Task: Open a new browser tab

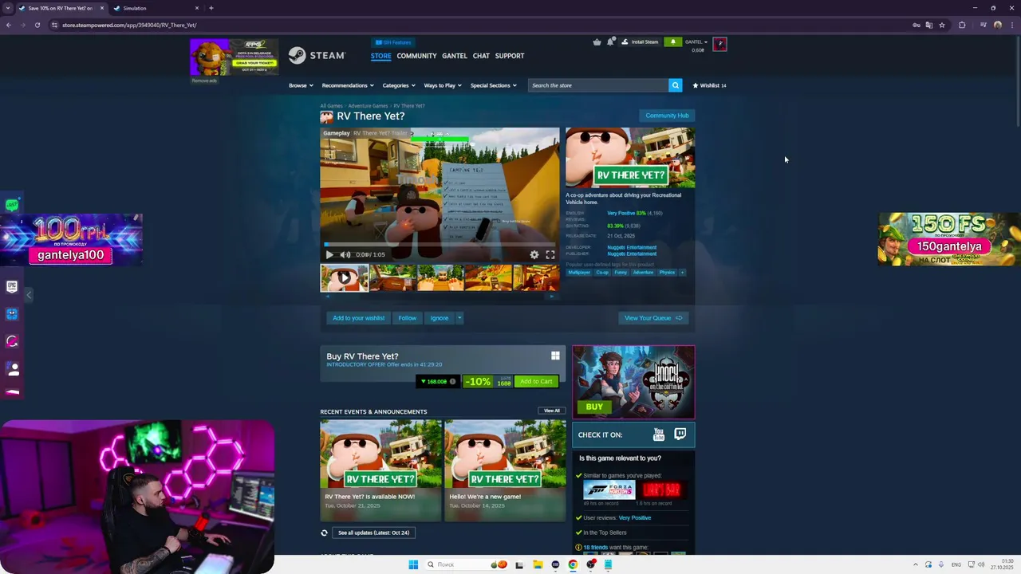Action: 211,8
